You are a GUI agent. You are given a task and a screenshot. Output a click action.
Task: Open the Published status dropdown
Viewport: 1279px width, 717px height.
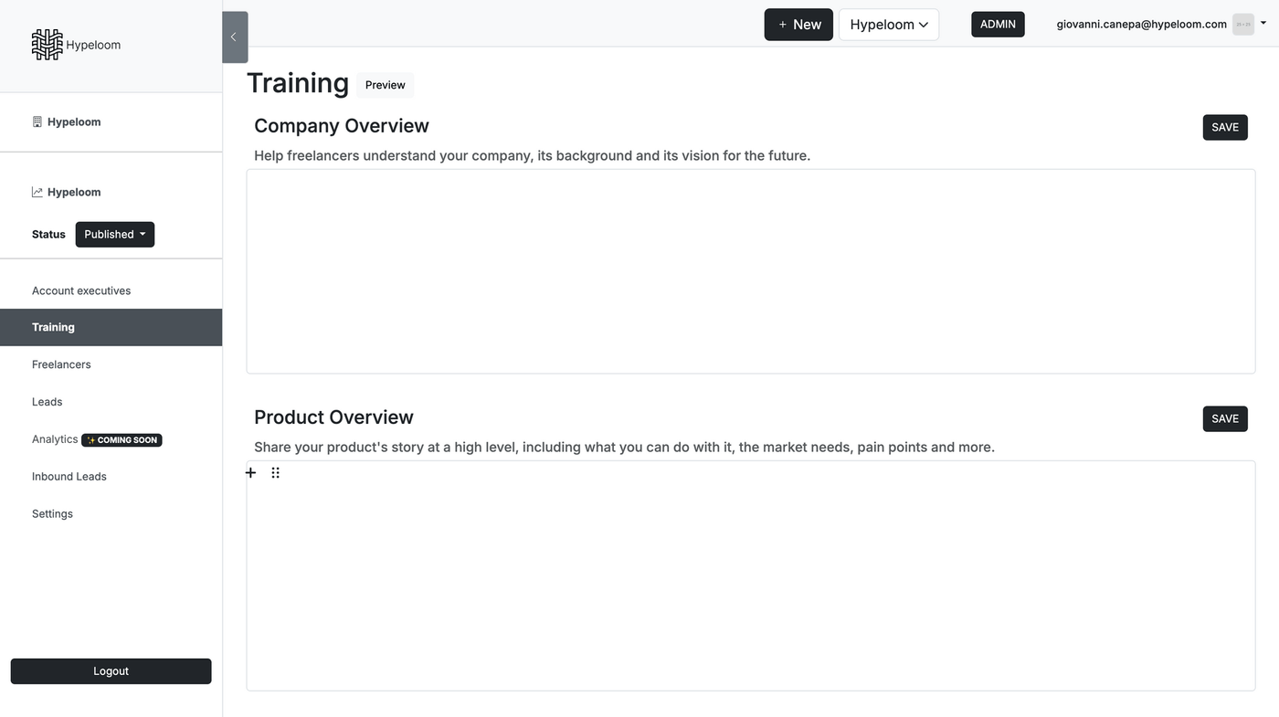[115, 234]
